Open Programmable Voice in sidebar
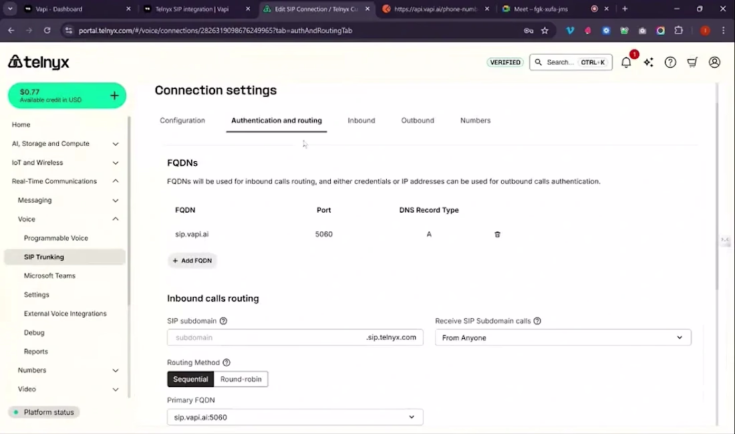 (x=55, y=238)
